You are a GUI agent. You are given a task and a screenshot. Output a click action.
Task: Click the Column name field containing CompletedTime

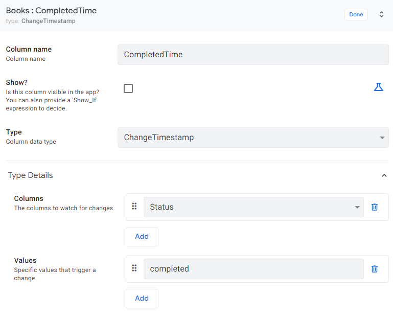253,55
